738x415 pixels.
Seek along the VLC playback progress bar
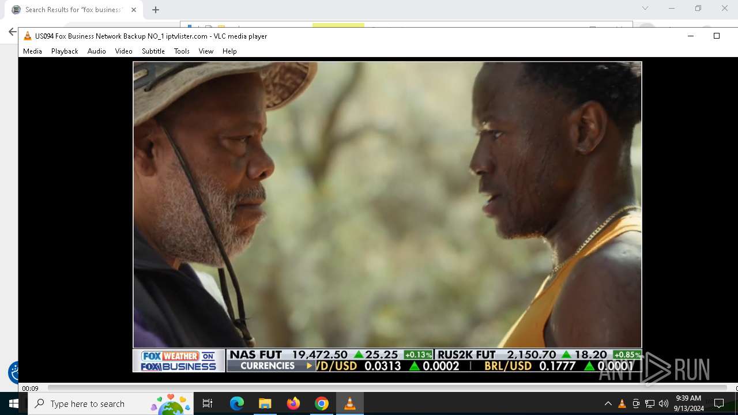(387, 388)
